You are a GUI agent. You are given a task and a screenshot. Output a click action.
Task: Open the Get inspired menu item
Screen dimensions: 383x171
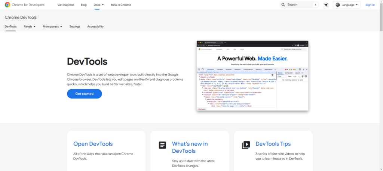[x=65, y=5]
